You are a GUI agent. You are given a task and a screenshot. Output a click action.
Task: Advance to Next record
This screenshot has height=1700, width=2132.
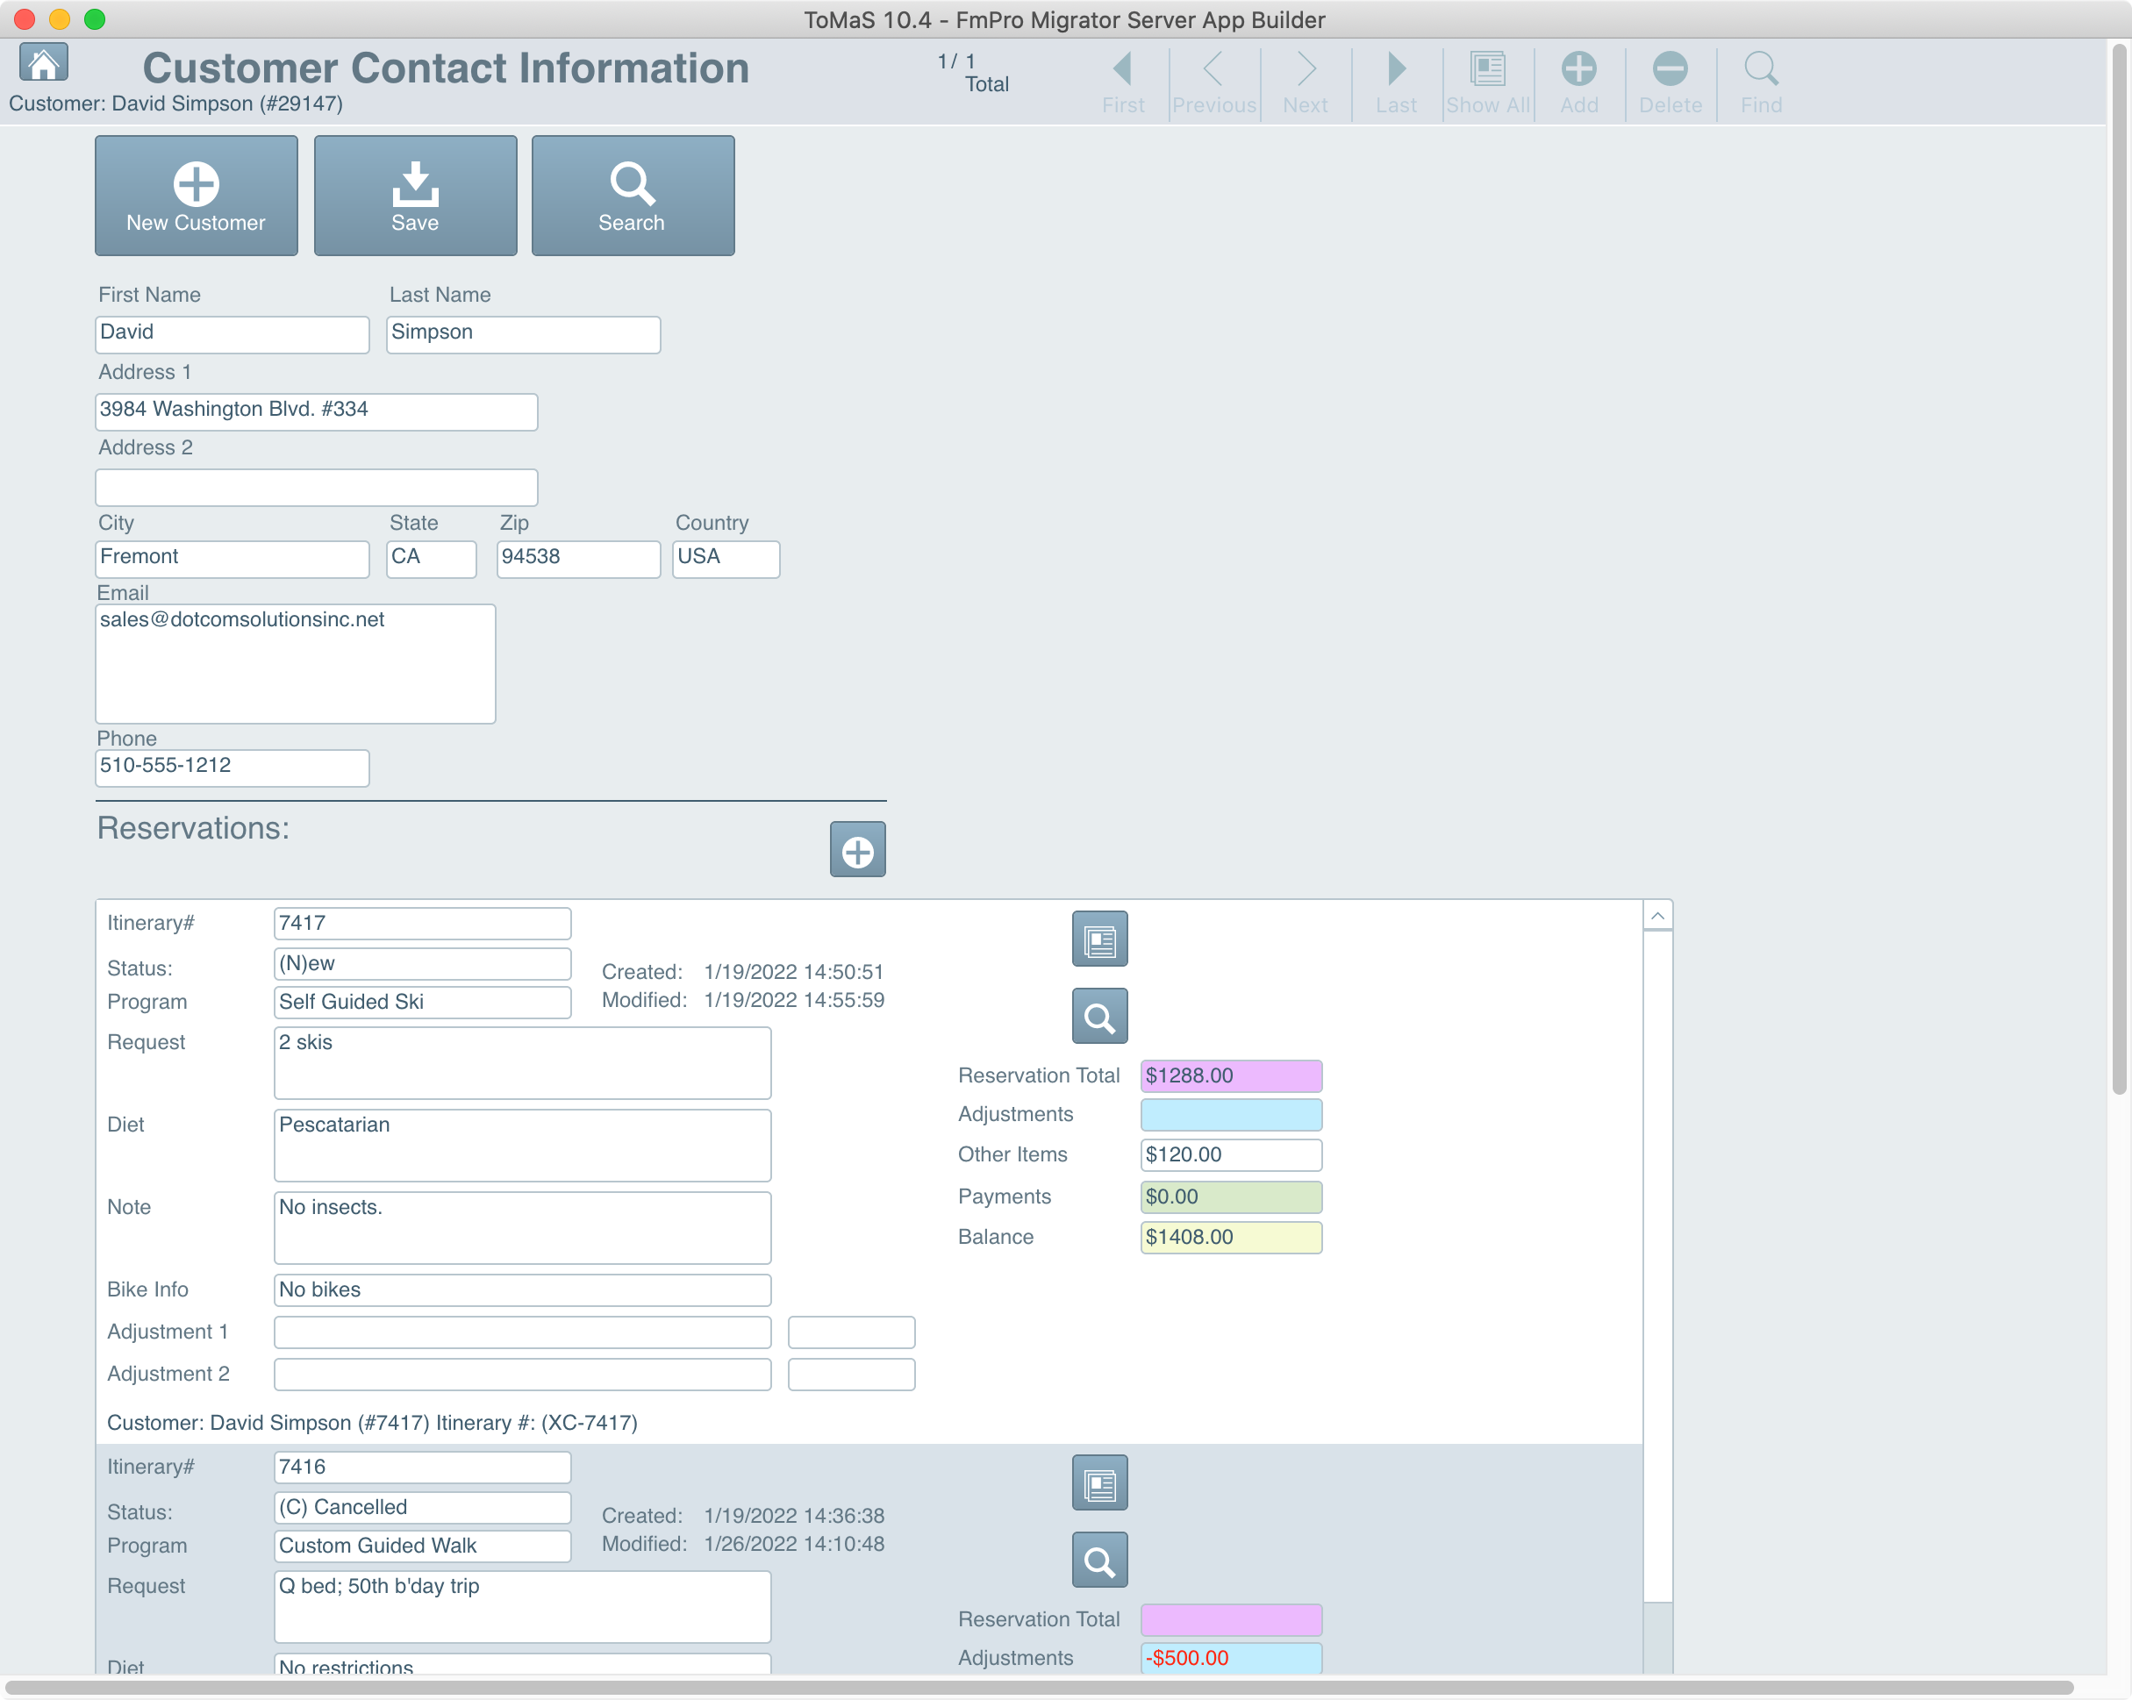click(x=1306, y=81)
